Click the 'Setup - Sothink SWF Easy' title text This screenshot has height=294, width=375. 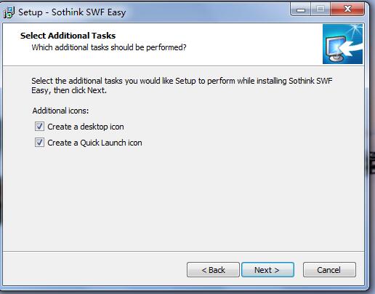pos(72,12)
